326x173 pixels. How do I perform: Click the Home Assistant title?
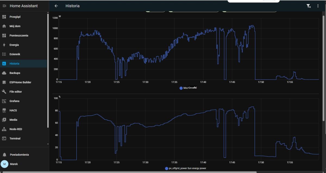click(x=24, y=6)
